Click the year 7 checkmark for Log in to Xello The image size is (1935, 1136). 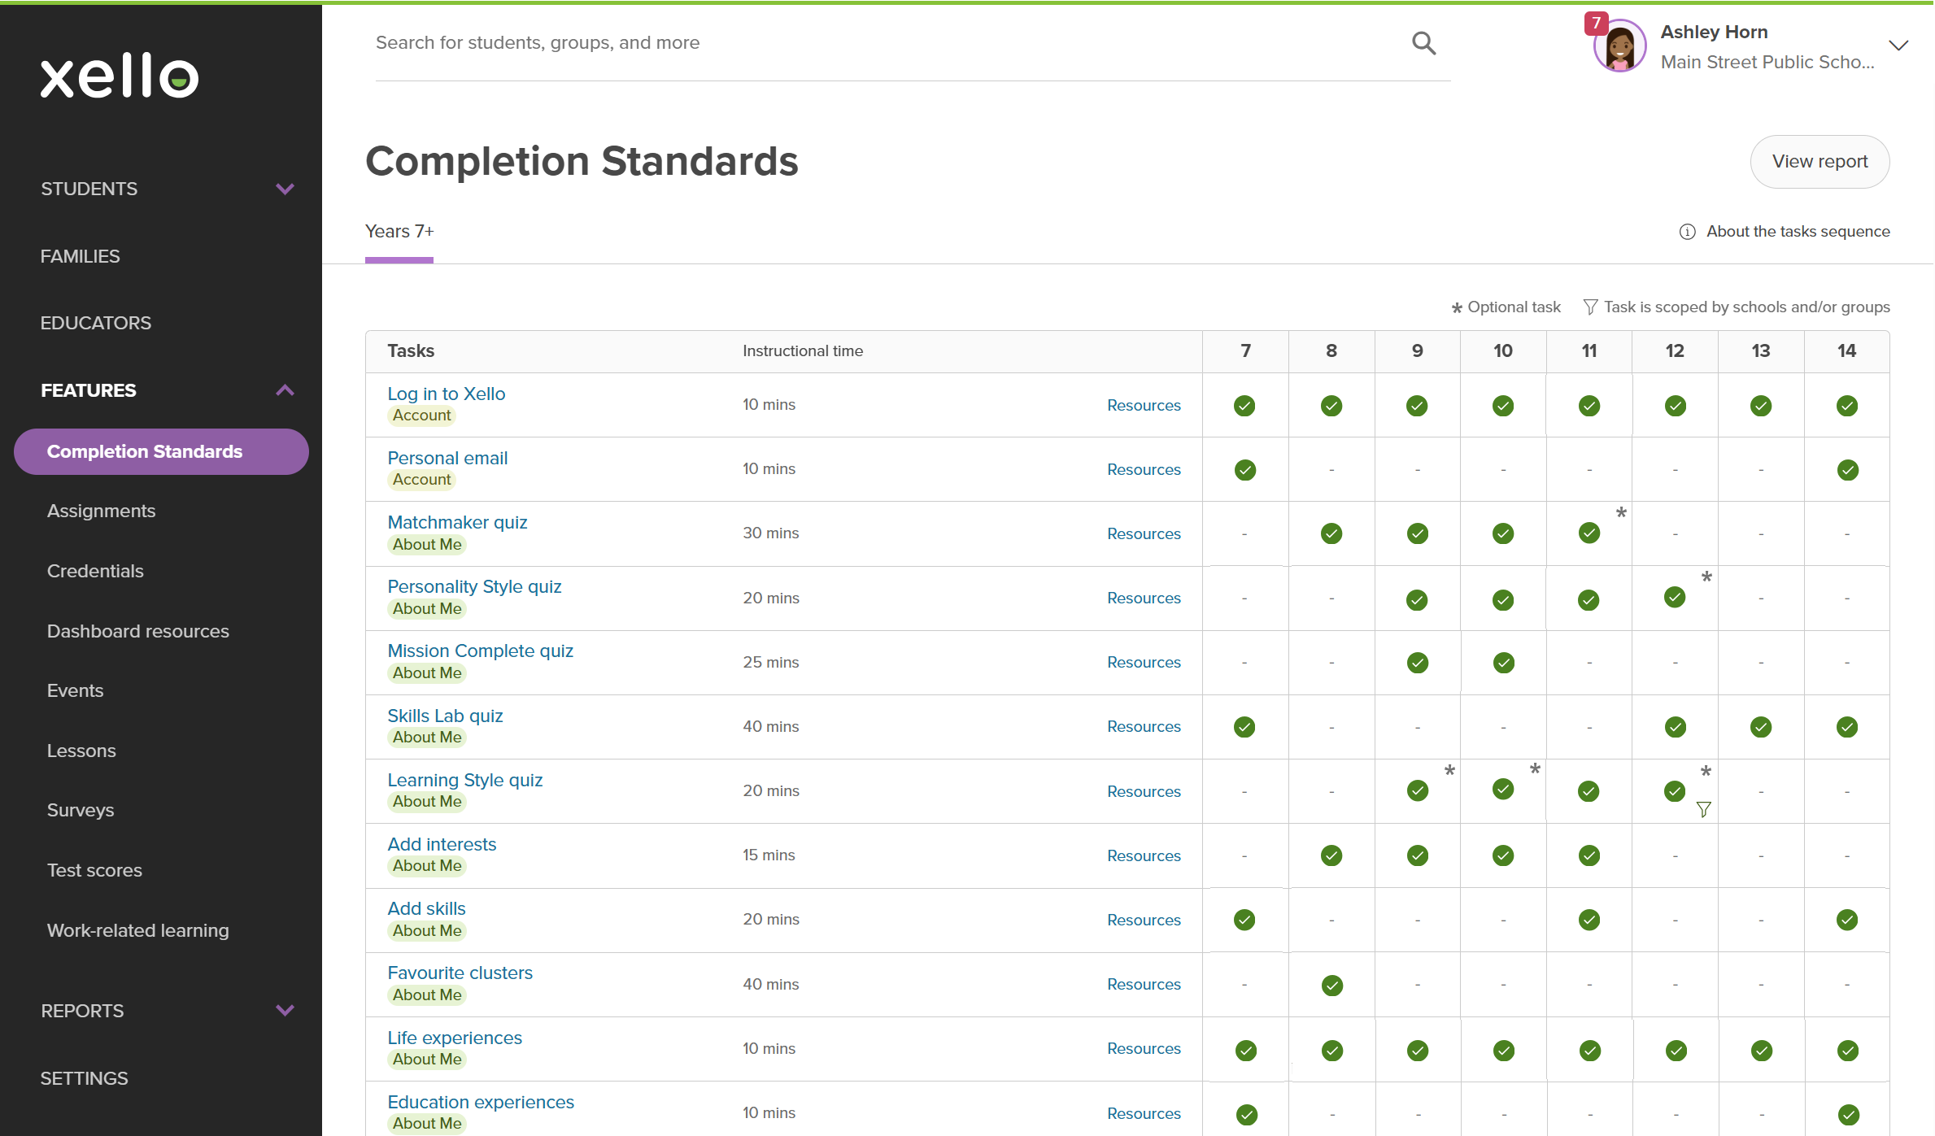[1244, 406]
